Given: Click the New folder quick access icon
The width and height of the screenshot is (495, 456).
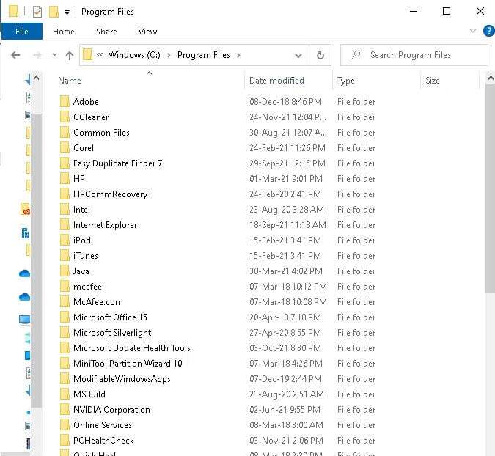Looking at the screenshot, I should (x=54, y=12).
